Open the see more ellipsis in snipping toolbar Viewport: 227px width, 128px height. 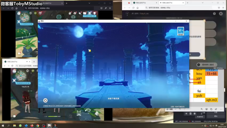click(221, 109)
